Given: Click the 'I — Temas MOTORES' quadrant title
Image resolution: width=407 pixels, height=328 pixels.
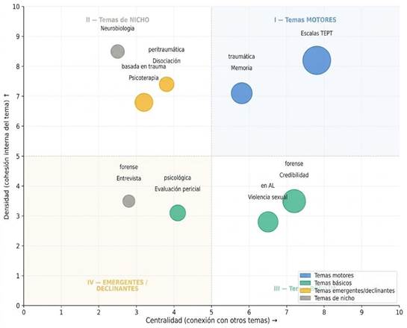Looking at the screenshot, I should (305, 20).
